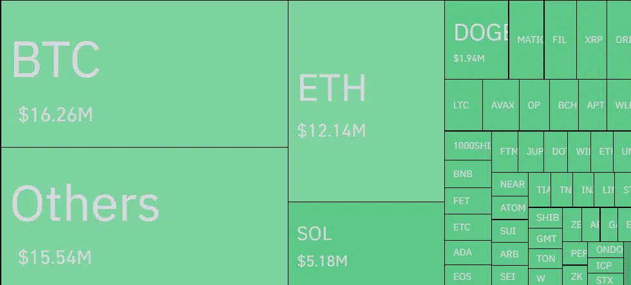
Task: Click the BTC tile in the treemap
Action: click(x=144, y=74)
